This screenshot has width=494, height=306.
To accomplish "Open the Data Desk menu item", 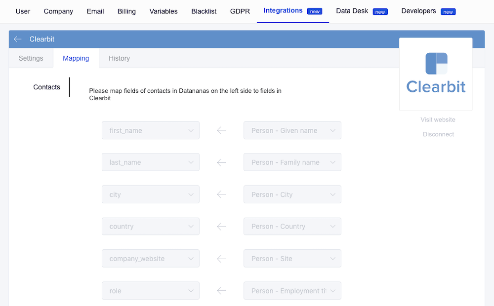I will click(x=352, y=11).
